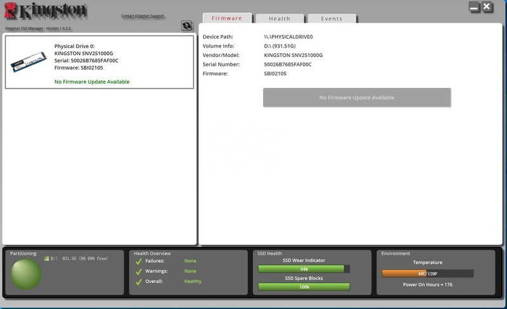Click the 'Temperature' label
Screen dimensions: 507x309
pyautogui.click(x=427, y=262)
